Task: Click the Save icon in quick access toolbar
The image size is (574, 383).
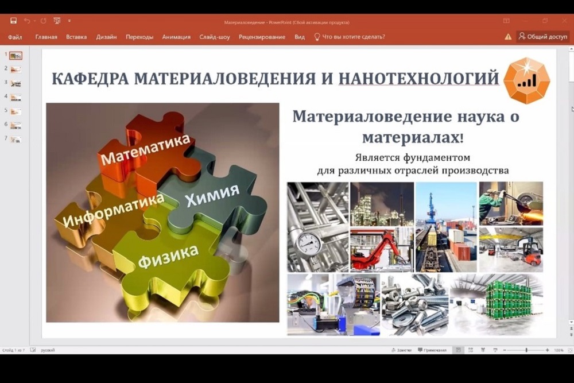Action: (13, 21)
